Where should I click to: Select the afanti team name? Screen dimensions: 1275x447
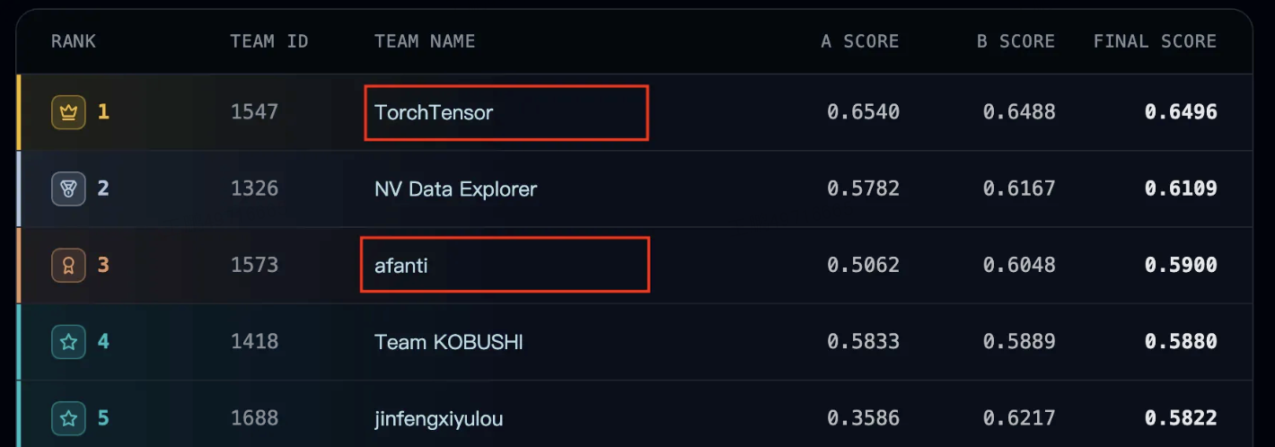pos(400,266)
